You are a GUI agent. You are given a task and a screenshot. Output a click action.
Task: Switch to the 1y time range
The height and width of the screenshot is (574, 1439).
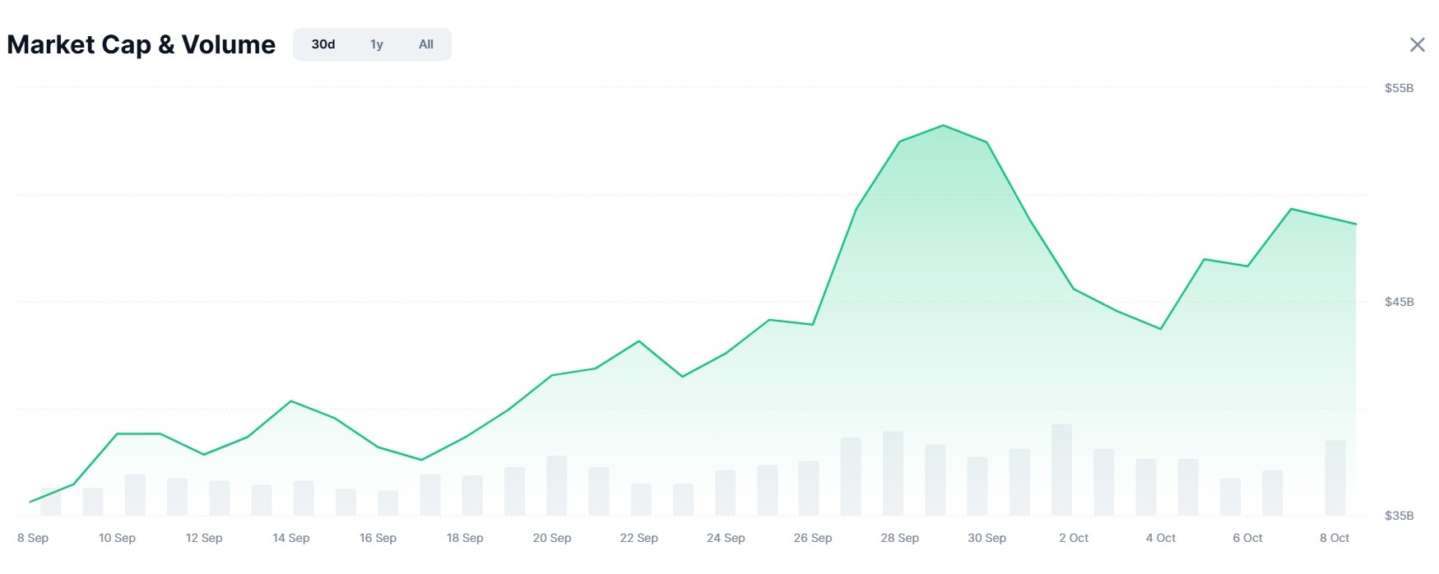(x=377, y=44)
